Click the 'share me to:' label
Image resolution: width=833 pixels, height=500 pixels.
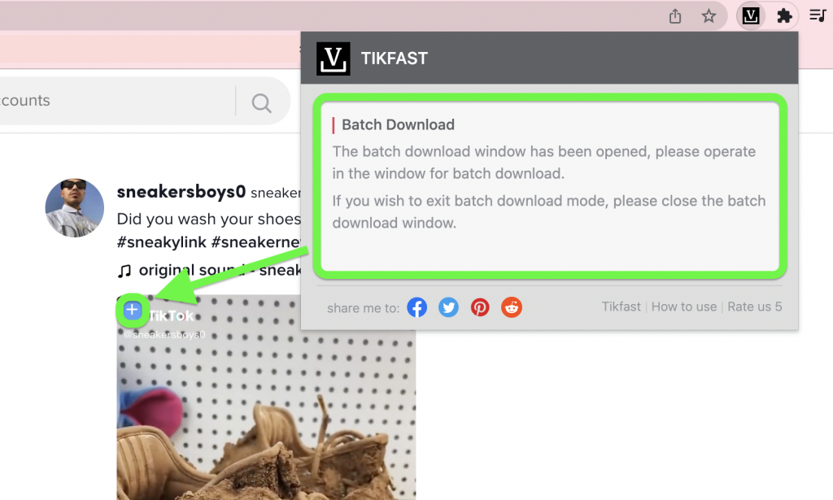[x=363, y=308]
